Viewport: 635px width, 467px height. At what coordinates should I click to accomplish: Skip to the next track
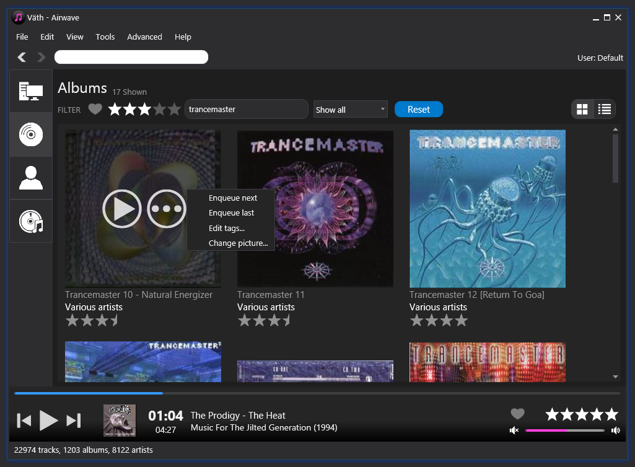coord(74,421)
